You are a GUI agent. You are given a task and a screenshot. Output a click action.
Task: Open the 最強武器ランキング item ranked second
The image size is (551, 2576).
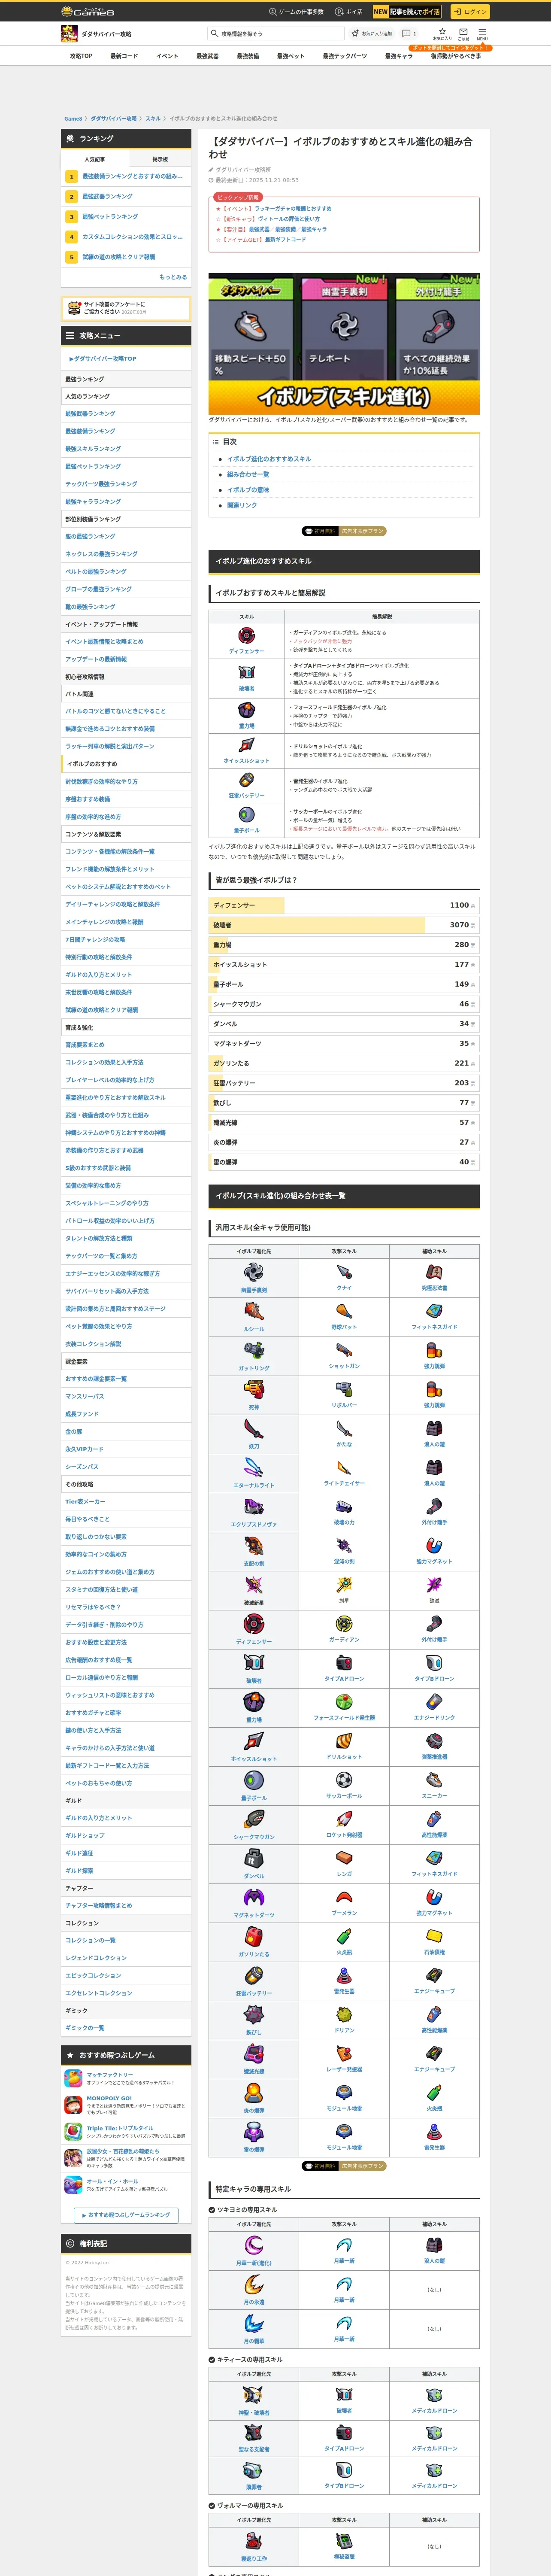click(107, 196)
